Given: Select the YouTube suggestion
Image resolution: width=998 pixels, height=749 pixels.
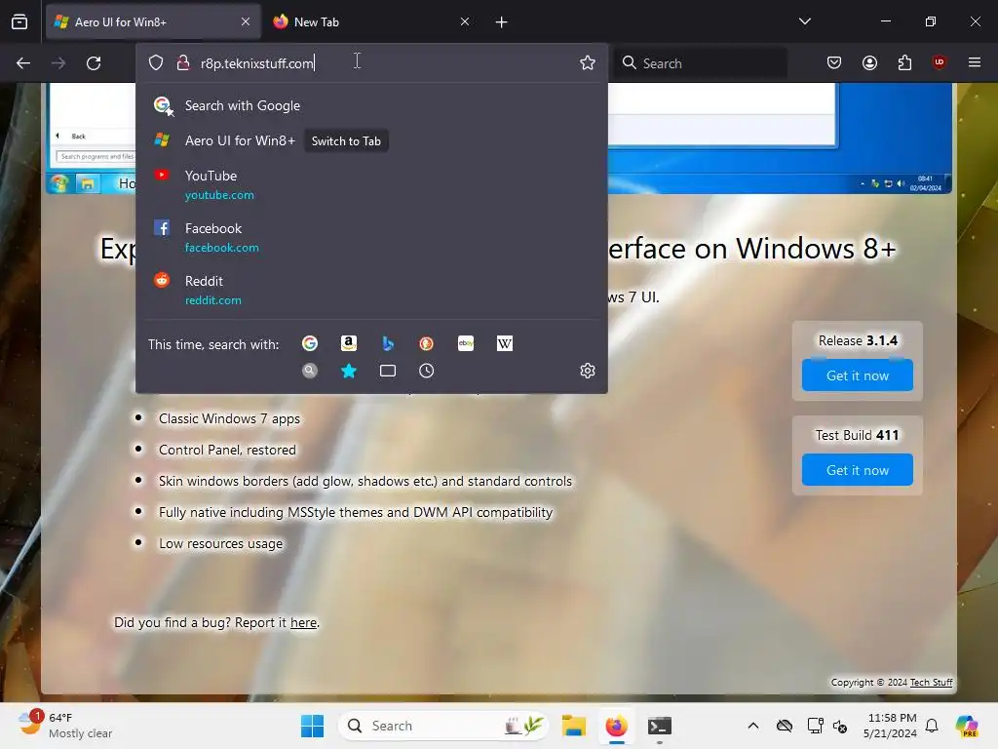Looking at the screenshot, I should 371,184.
